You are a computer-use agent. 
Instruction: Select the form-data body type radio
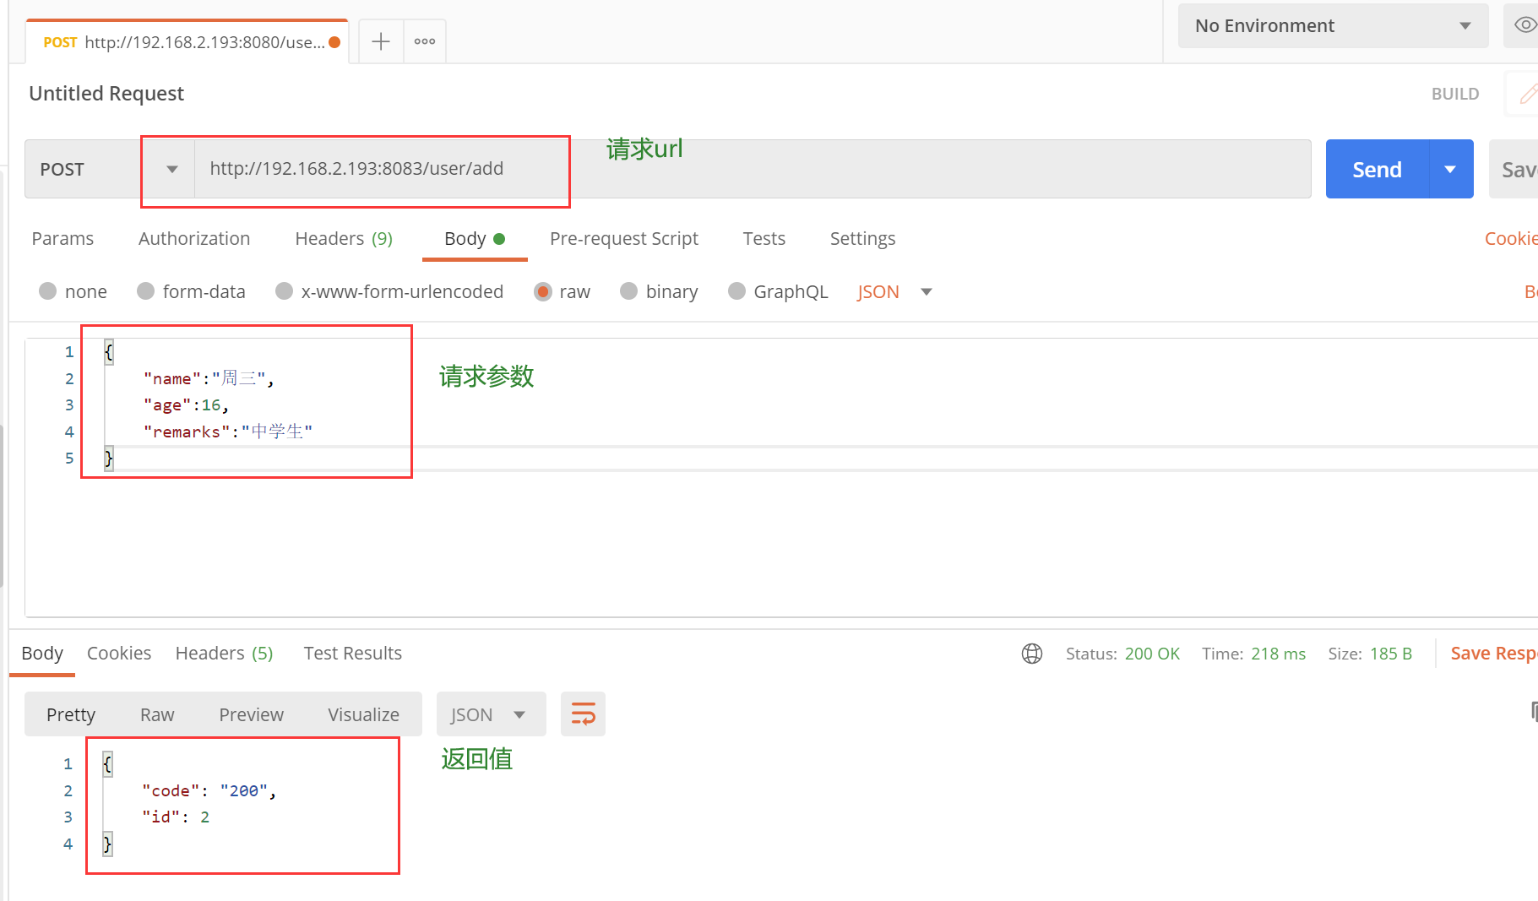146,291
